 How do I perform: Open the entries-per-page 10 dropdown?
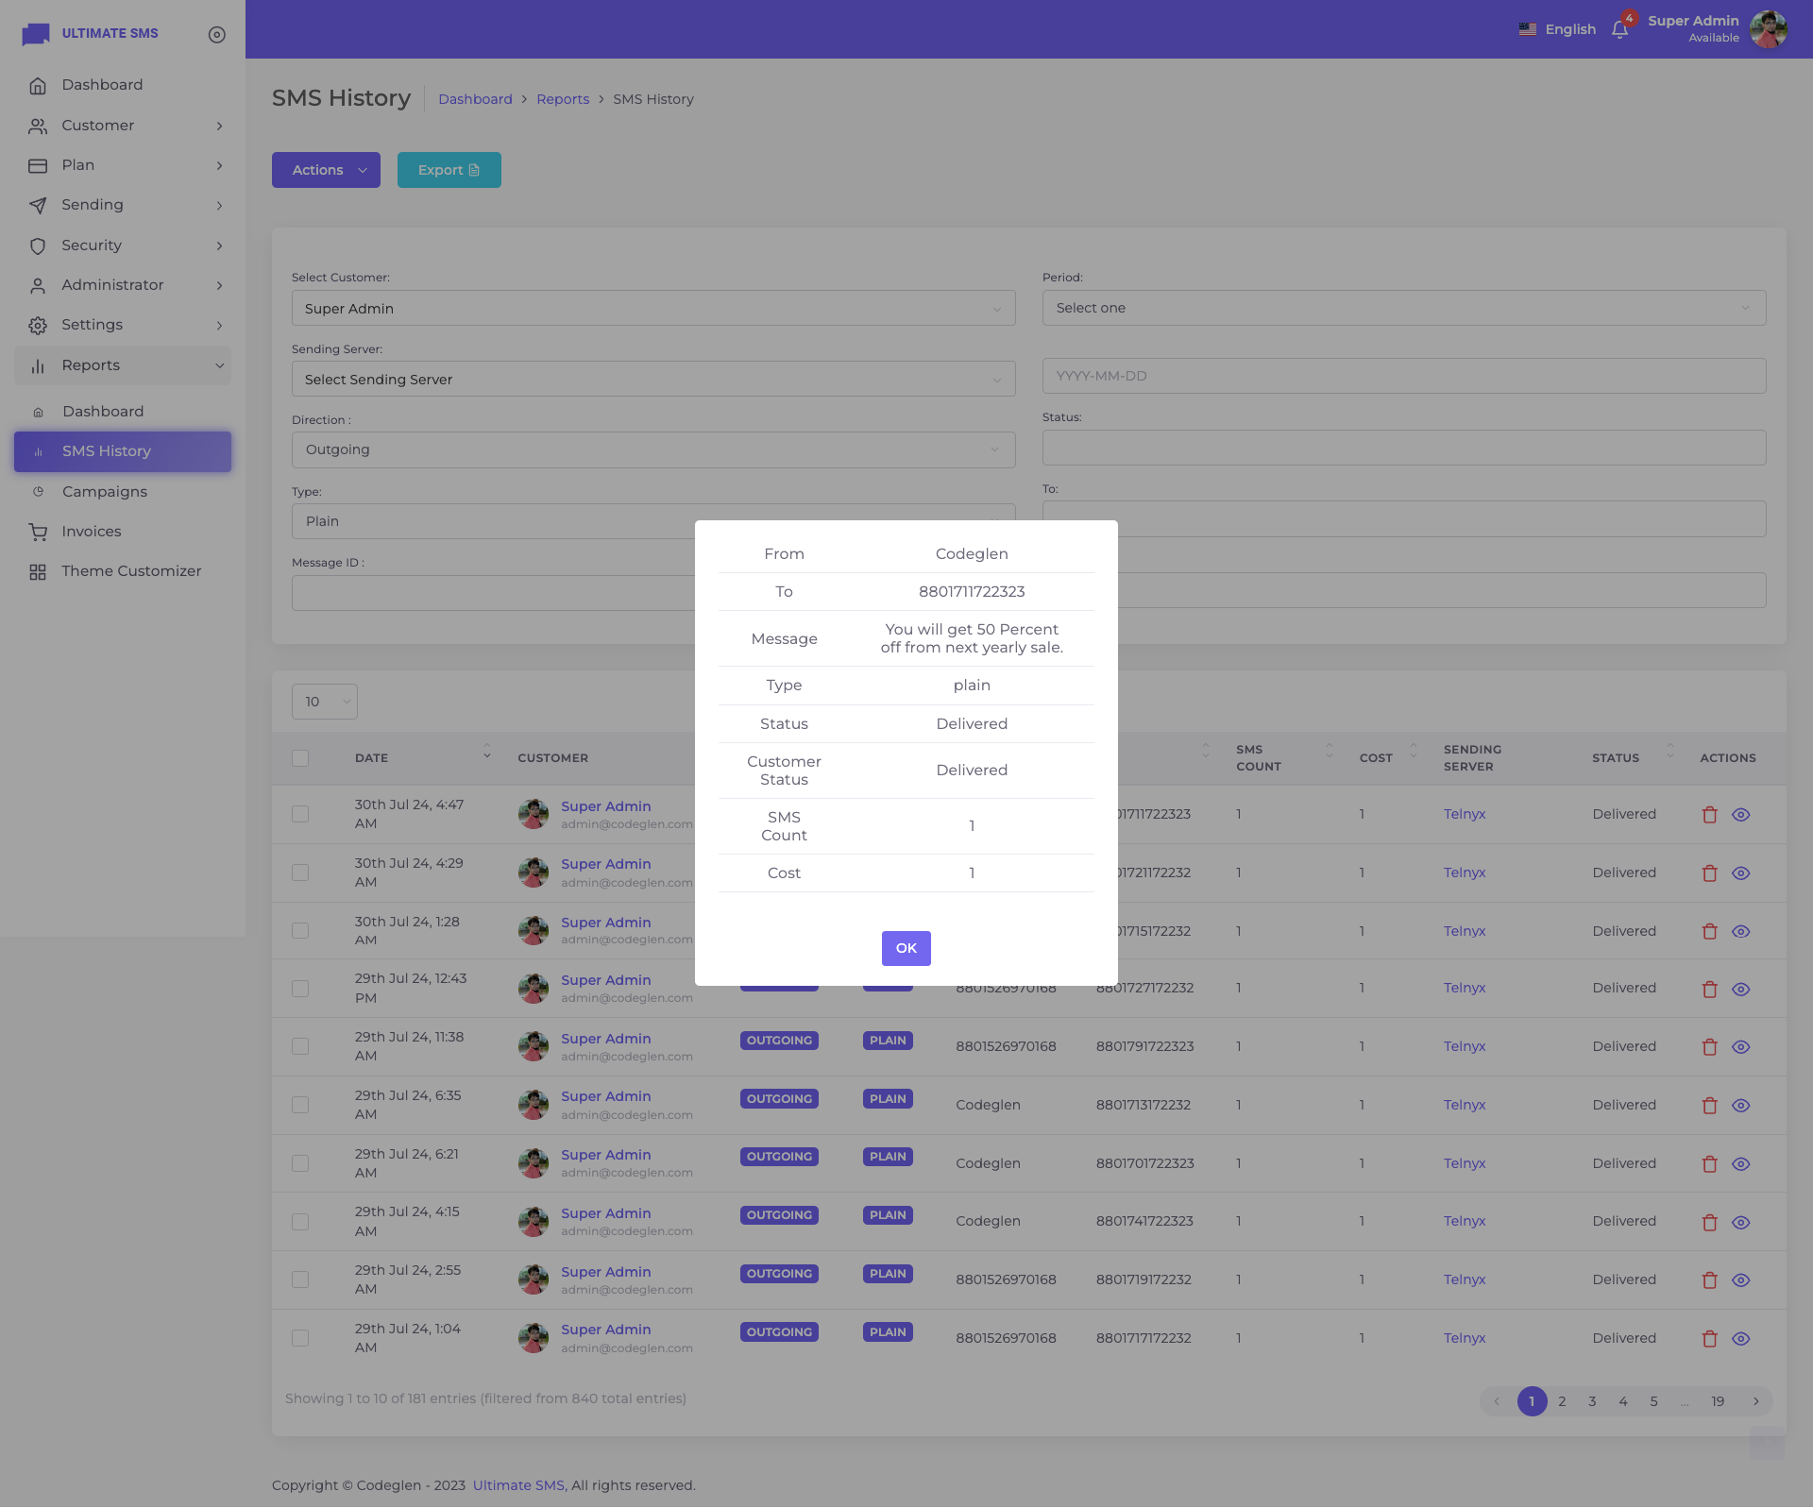[x=324, y=702]
